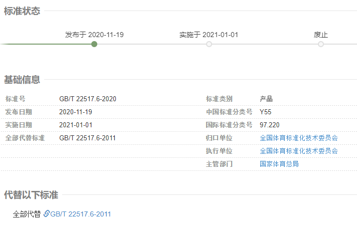
Task: Click the 标准类别 value 产品
Action: [x=266, y=99]
